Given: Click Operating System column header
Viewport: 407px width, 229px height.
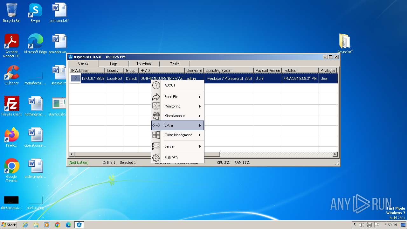Looking at the screenshot, I should [x=229, y=71].
